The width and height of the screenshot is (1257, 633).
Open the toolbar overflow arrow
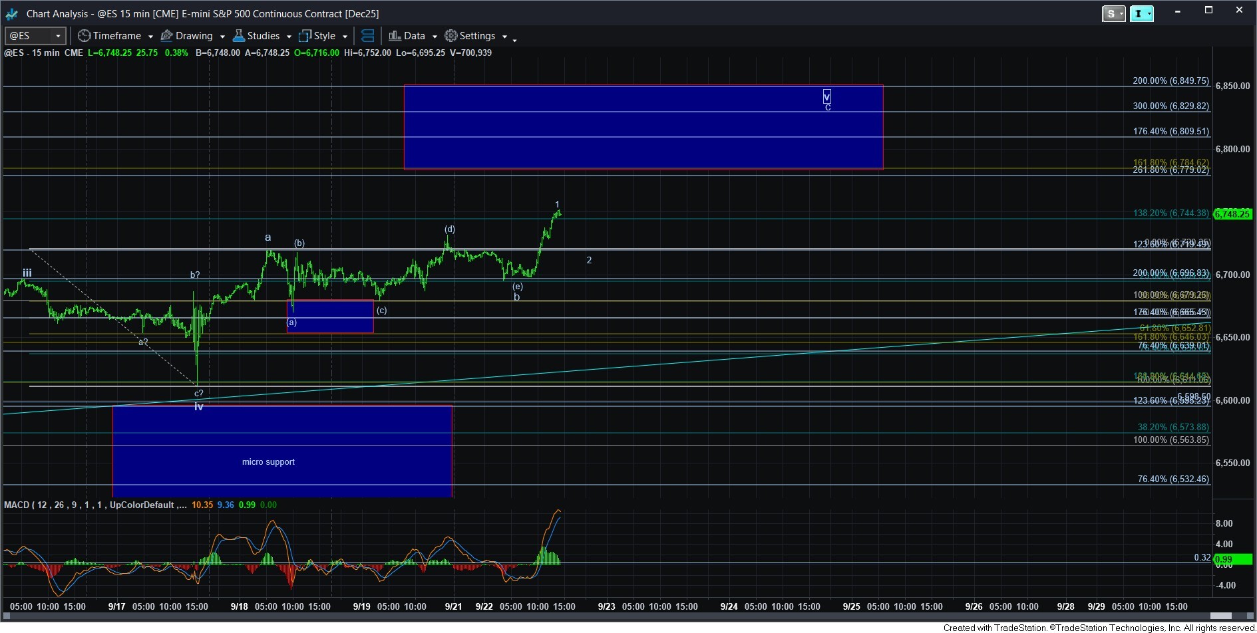coord(515,40)
